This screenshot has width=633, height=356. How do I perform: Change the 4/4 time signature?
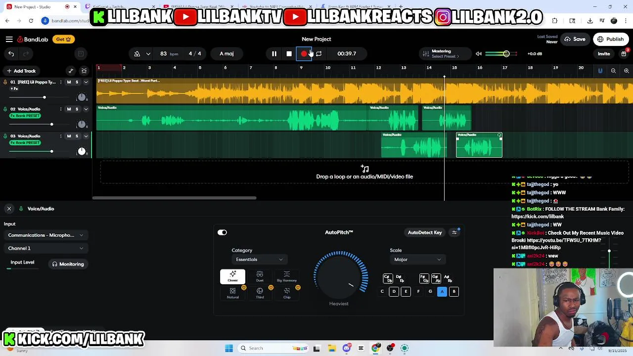point(195,53)
